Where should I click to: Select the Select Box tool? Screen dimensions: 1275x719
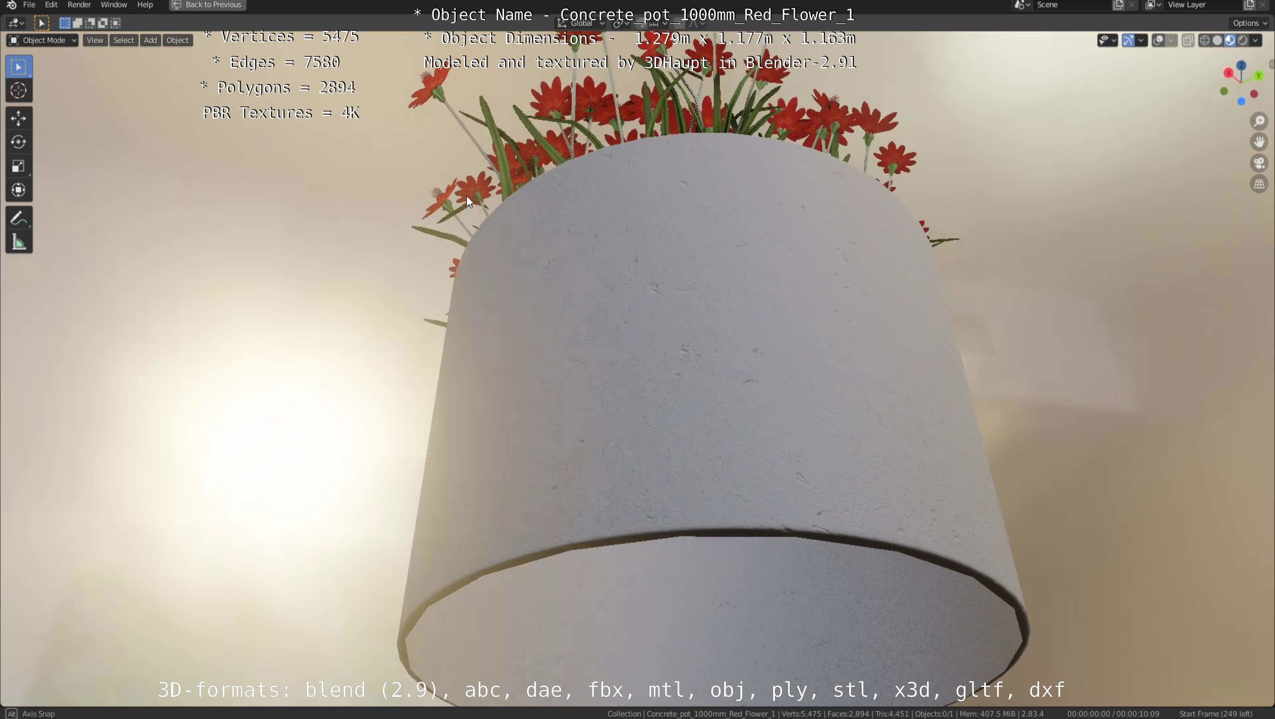tap(19, 67)
